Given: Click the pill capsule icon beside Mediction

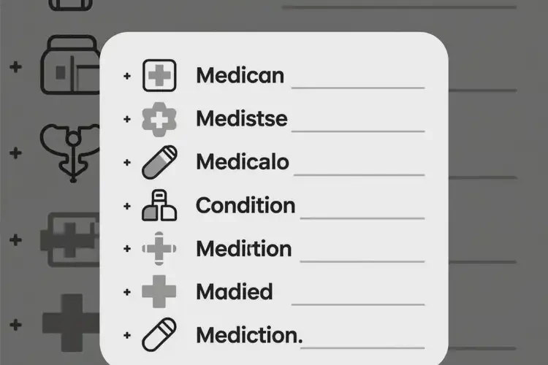Looking at the screenshot, I should (159, 335).
